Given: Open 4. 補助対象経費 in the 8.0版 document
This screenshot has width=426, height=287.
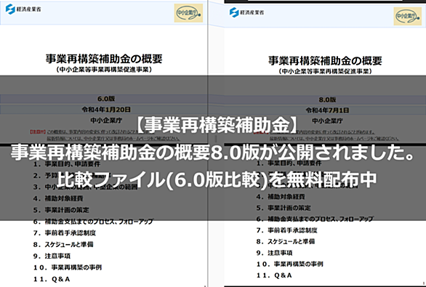Looking at the screenshot, I should tap(281, 197).
